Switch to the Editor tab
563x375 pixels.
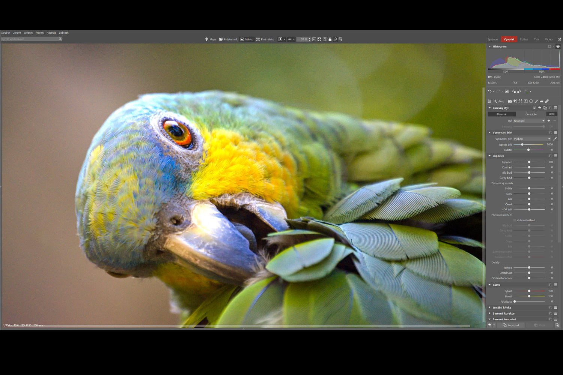pos(524,39)
